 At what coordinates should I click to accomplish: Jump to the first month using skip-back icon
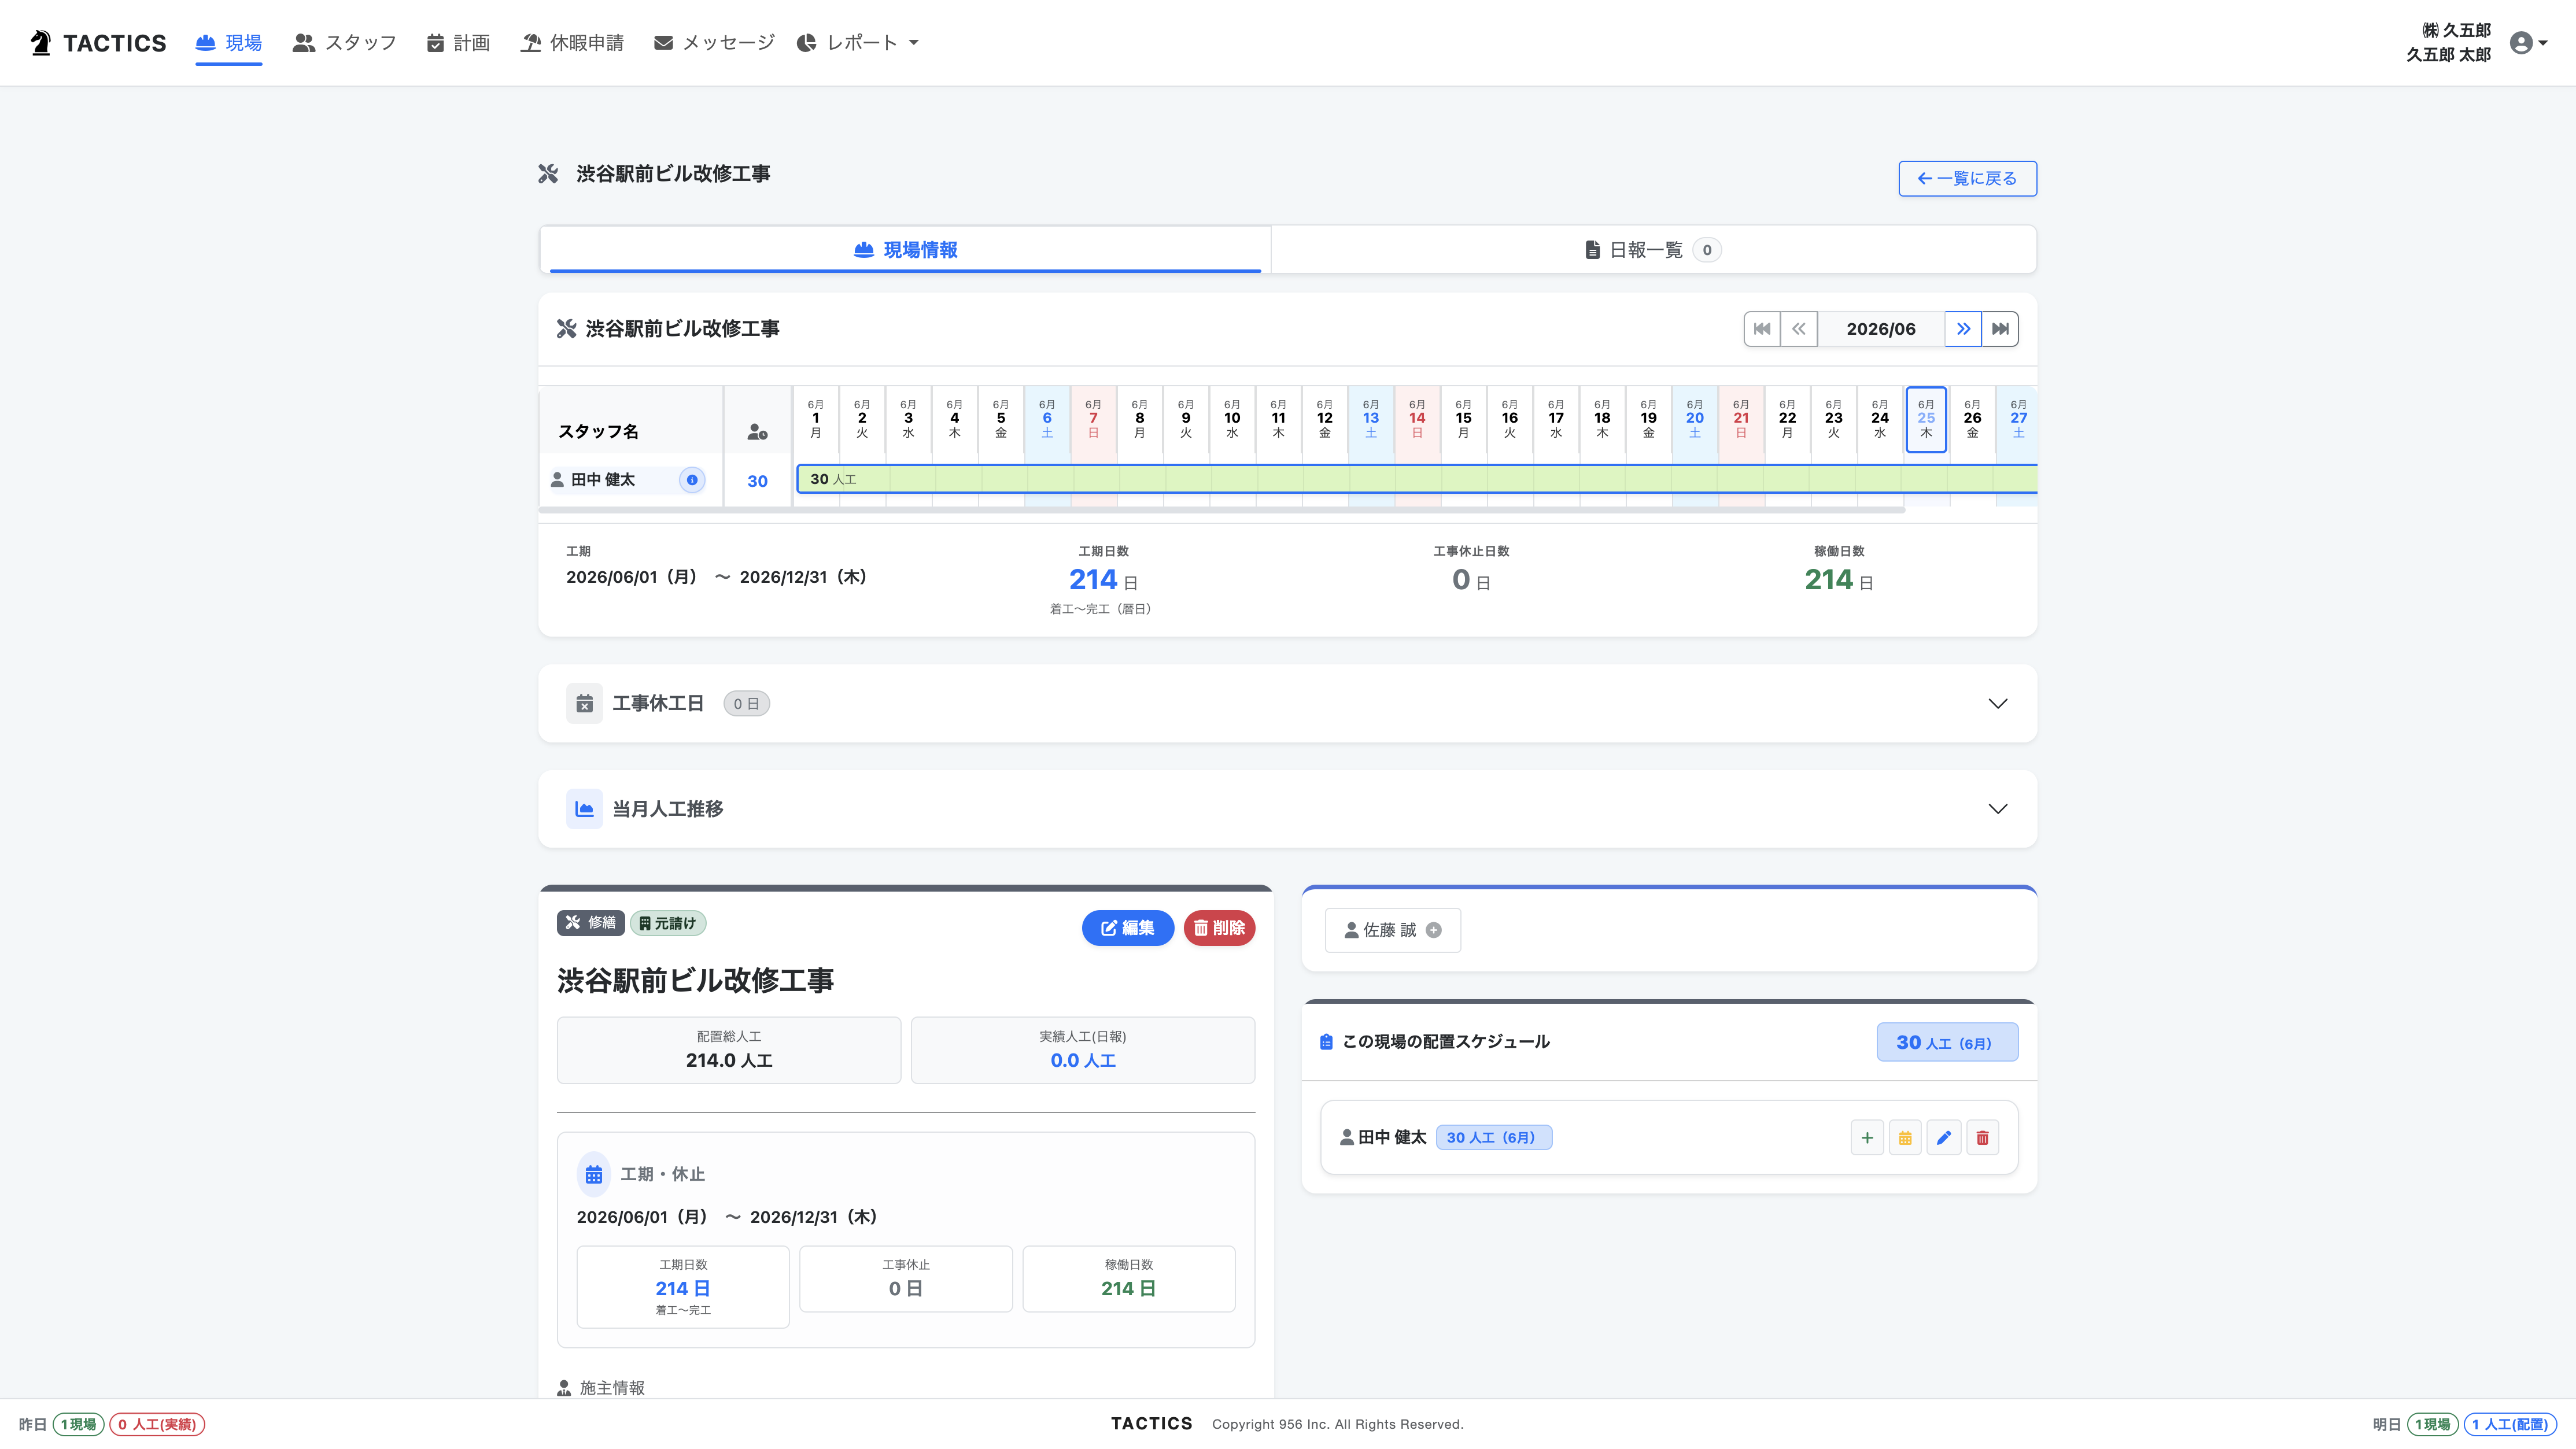pyautogui.click(x=1762, y=329)
